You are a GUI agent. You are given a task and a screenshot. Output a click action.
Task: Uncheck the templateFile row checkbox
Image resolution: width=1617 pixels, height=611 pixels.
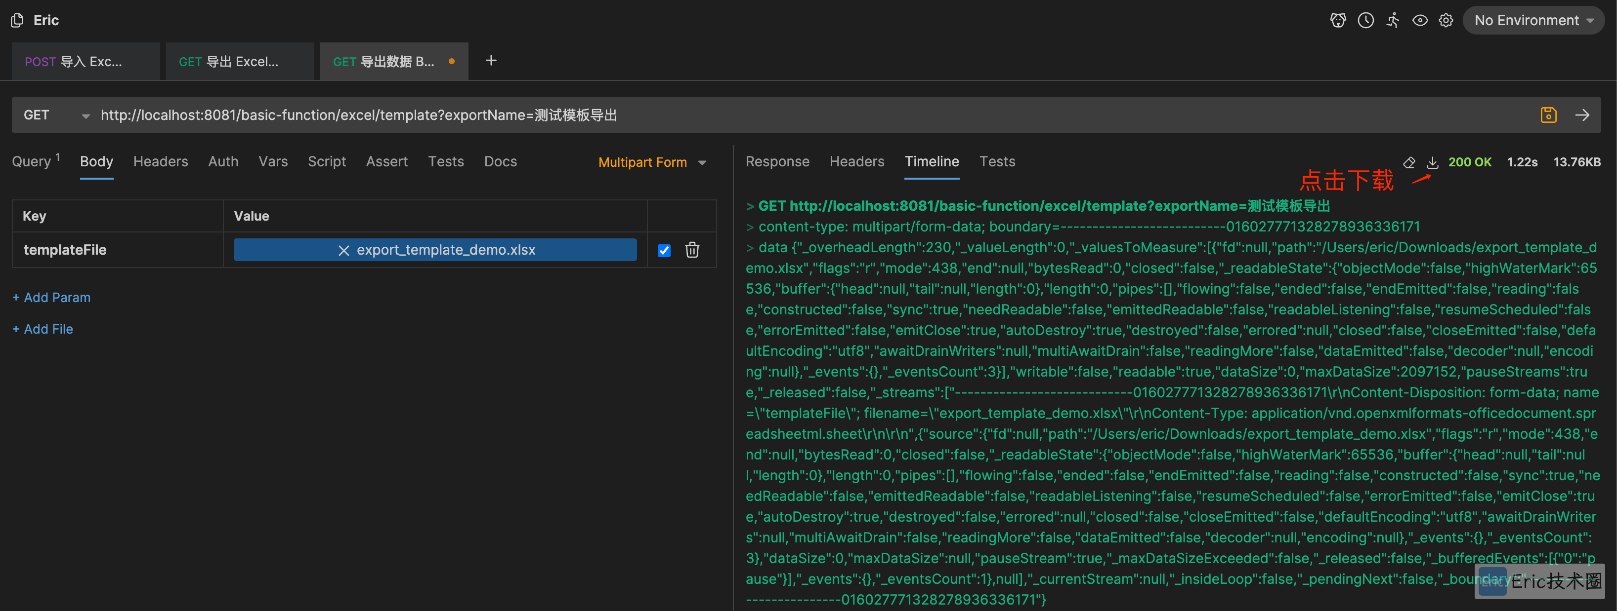pos(664,251)
